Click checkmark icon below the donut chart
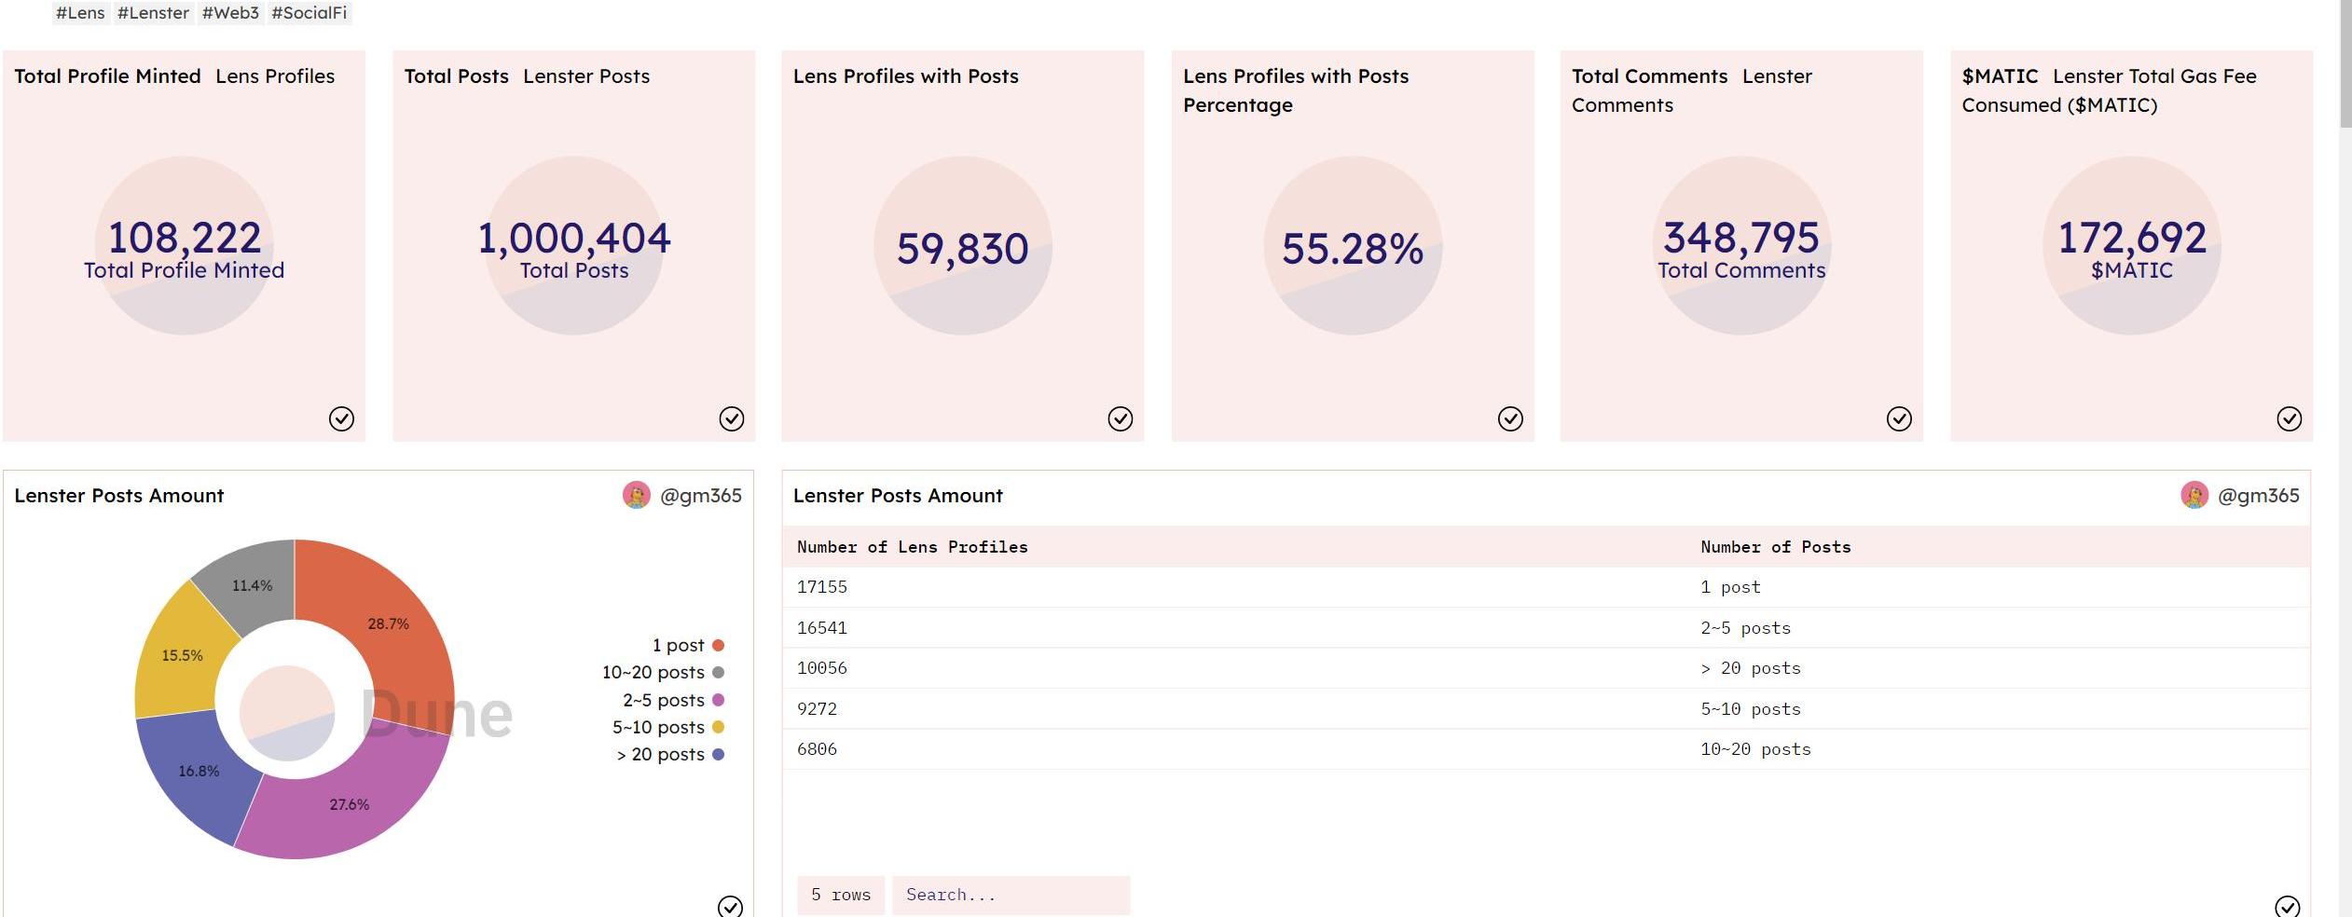The image size is (2352, 917). tap(730, 906)
